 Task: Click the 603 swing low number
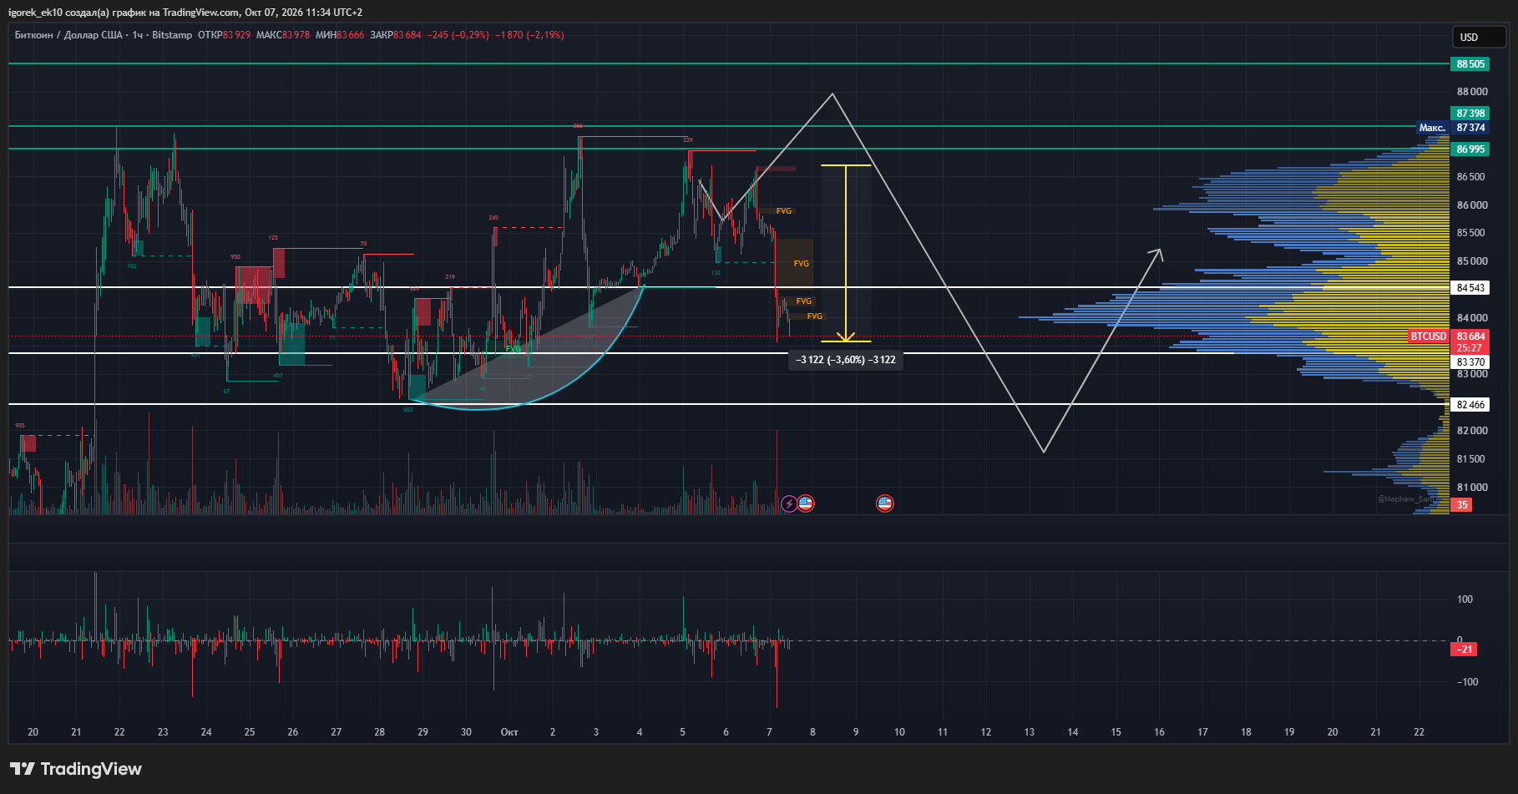[x=408, y=410]
